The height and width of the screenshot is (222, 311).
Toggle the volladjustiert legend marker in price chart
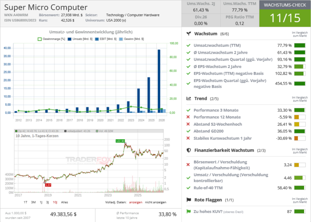(66, 131)
